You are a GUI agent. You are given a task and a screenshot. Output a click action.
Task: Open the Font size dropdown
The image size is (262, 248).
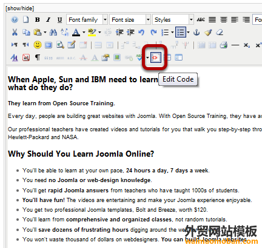coord(130,20)
